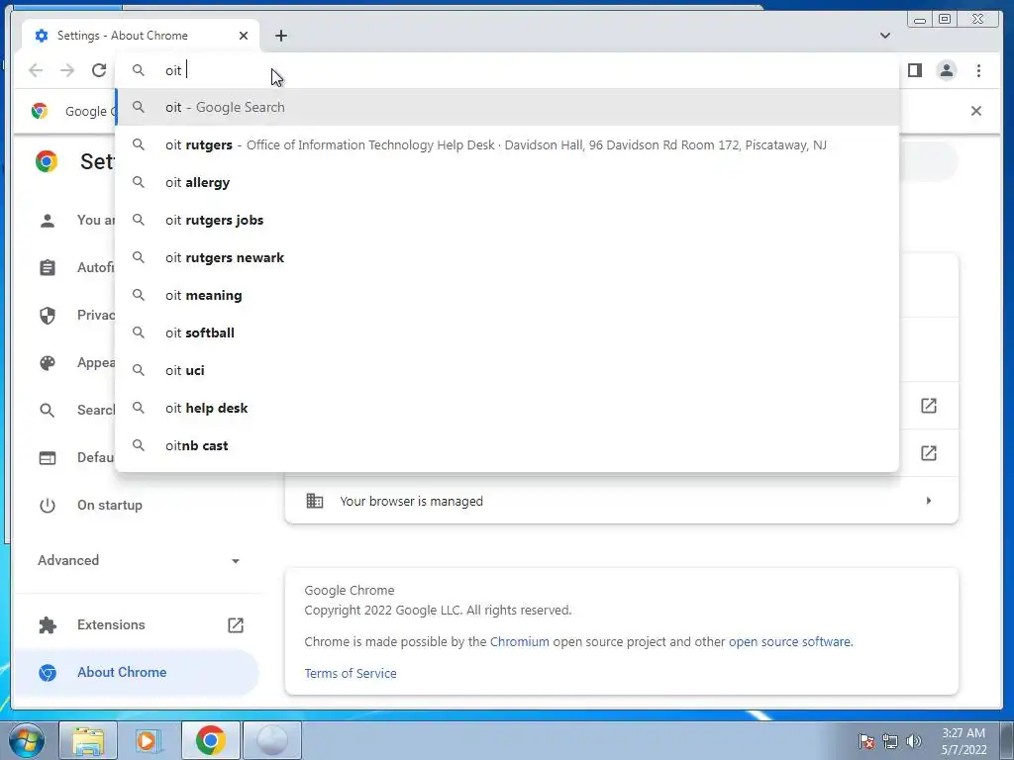Open the Autofill clipboard icon

[48, 267]
